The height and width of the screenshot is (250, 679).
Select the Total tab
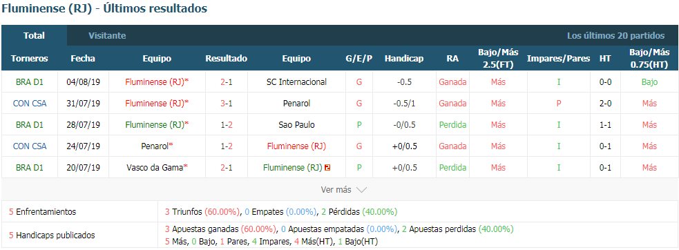(x=35, y=36)
